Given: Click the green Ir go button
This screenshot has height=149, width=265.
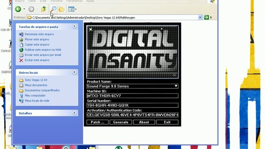Looking at the screenshot, I should (x=206, y=17).
